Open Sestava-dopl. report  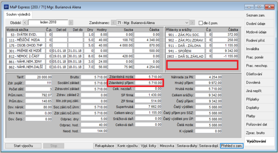point(209,146)
